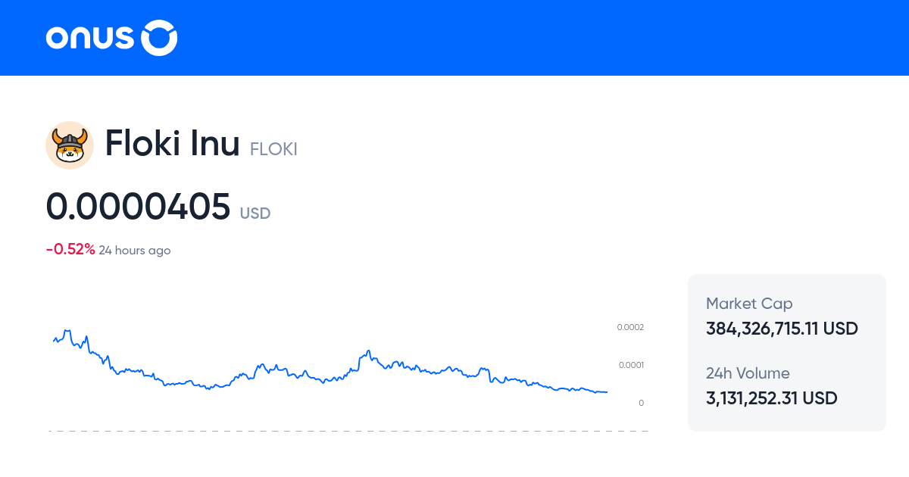Click the FLOKI ticker symbol
The height and width of the screenshot is (477, 909).
[x=273, y=149]
